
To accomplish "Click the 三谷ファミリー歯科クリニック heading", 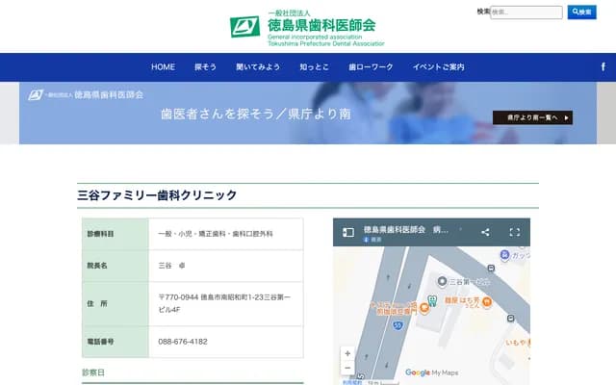I will [157, 195].
